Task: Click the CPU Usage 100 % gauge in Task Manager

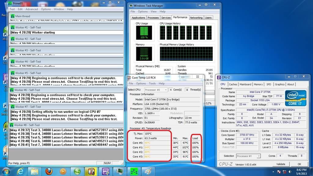Action: pos(144,33)
